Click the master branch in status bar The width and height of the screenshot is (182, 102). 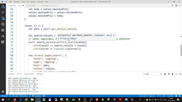5,96
